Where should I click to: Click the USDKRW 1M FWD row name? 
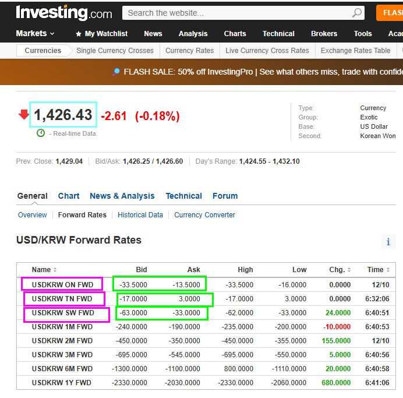click(x=62, y=327)
